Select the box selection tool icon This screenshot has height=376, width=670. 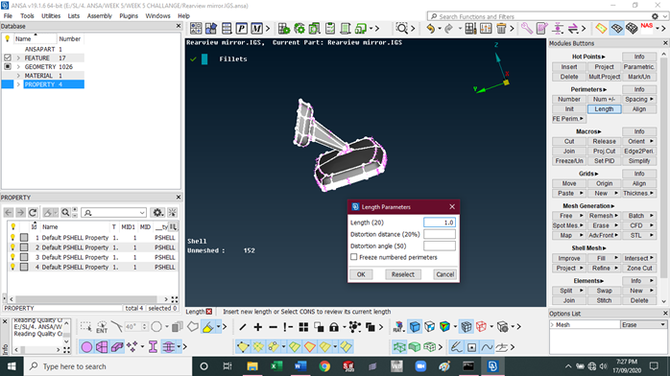pos(85,327)
